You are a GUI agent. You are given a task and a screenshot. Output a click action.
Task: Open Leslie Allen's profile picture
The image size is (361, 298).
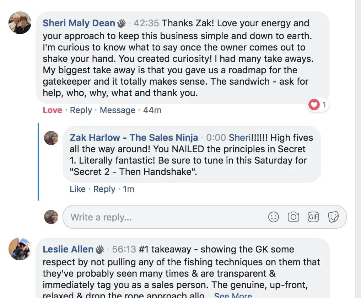(x=20, y=249)
